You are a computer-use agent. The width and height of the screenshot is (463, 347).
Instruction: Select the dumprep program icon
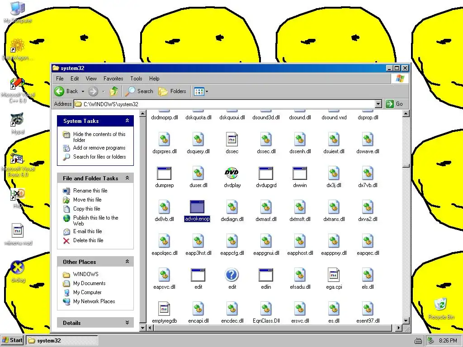[x=164, y=173]
